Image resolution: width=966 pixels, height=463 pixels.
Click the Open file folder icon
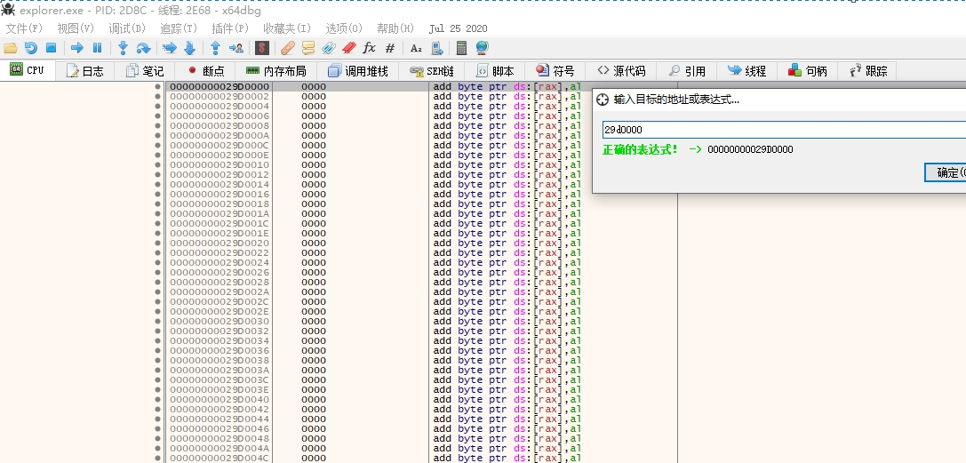(x=11, y=48)
